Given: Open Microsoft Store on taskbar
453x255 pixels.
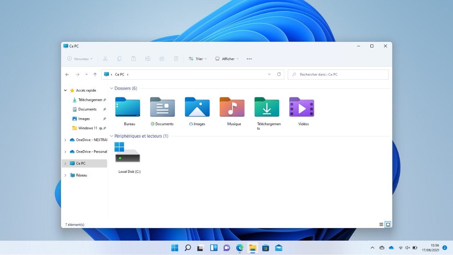Looking at the screenshot, I should 265,248.
